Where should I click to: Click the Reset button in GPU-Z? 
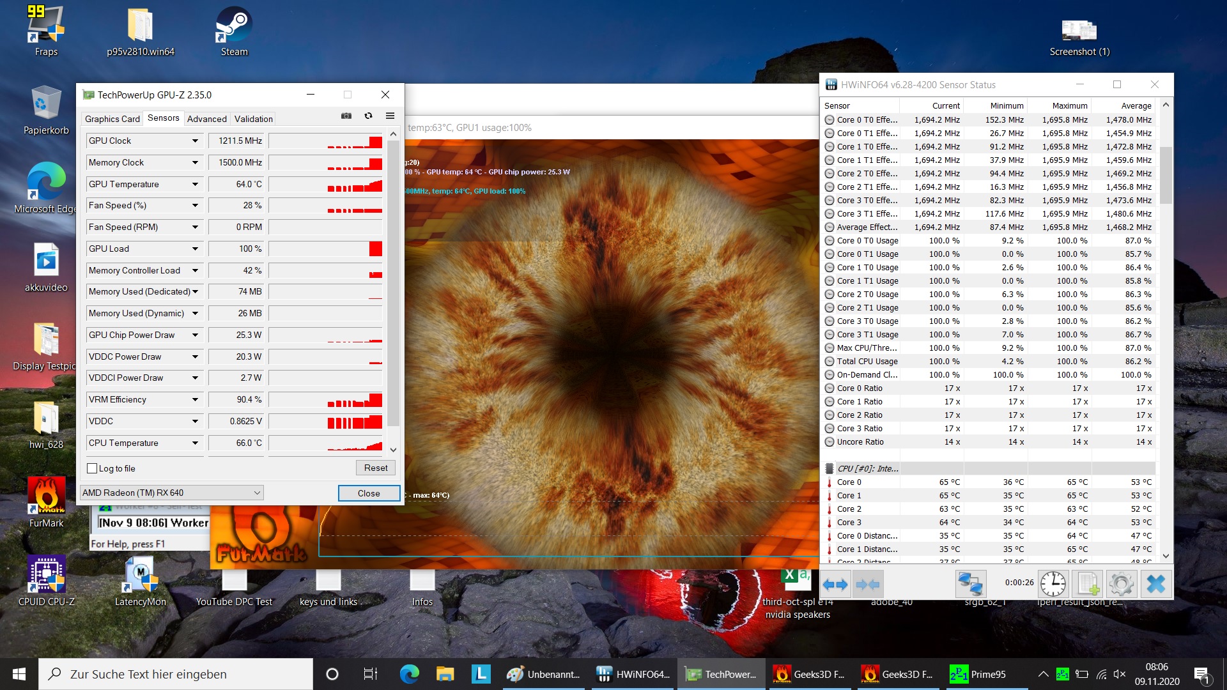375,468
